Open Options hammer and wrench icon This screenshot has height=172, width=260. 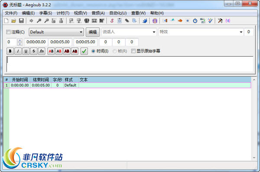click(x=221, y=21)
